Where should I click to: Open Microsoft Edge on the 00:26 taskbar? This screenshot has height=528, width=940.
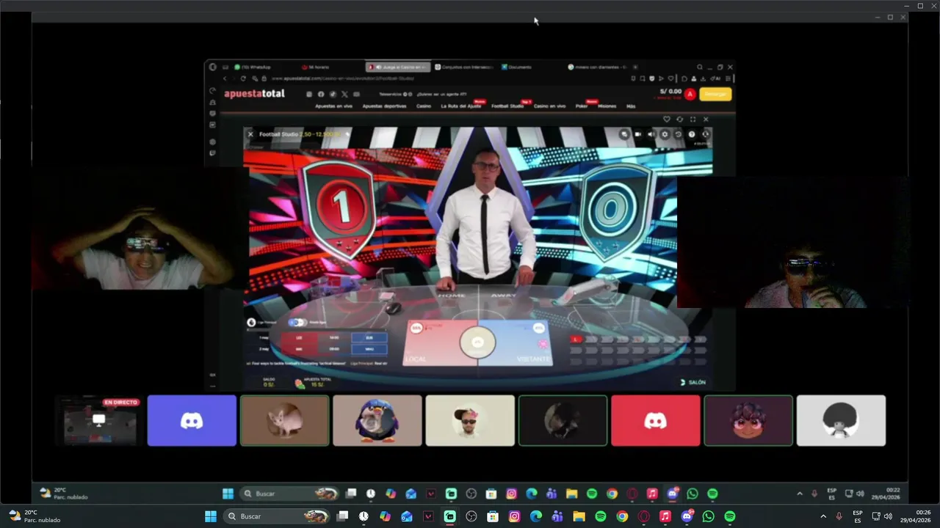pos(536,516)
